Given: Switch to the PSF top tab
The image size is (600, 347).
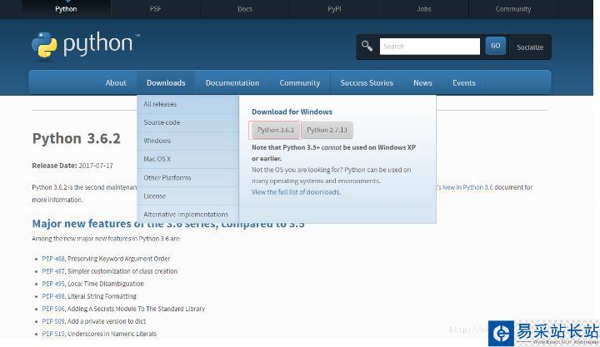Looking at the screenshot, I should pyautogui.click(x=155, y=9).
